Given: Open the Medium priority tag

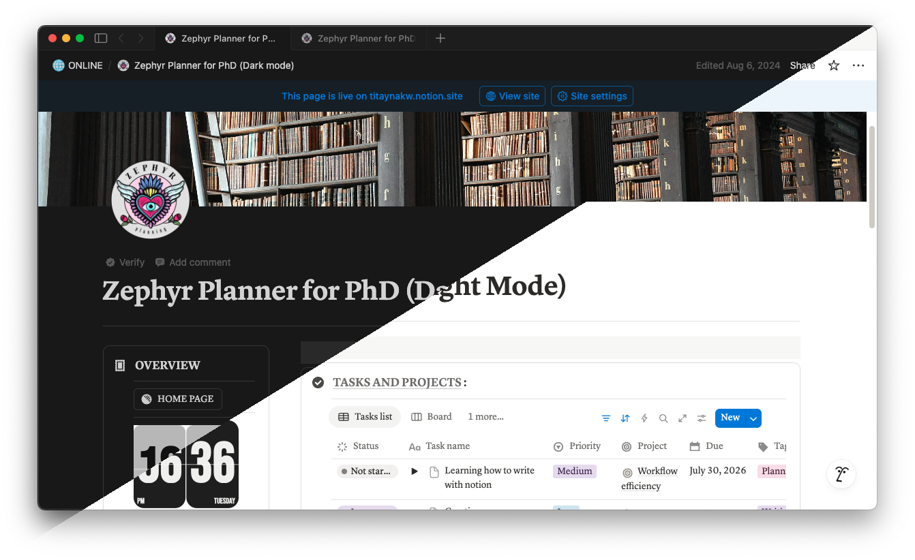Looking at the screenshot, I should [x=574, y=471].
